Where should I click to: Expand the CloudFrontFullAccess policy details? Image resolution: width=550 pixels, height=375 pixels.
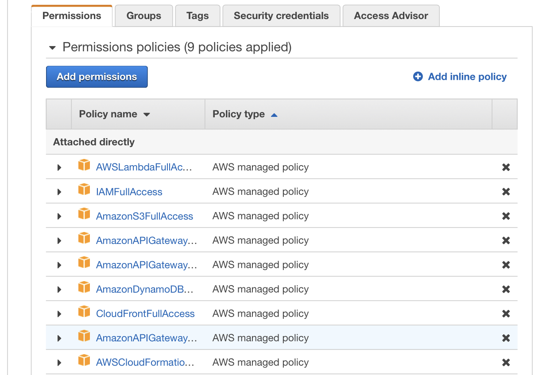coord(59,314)
